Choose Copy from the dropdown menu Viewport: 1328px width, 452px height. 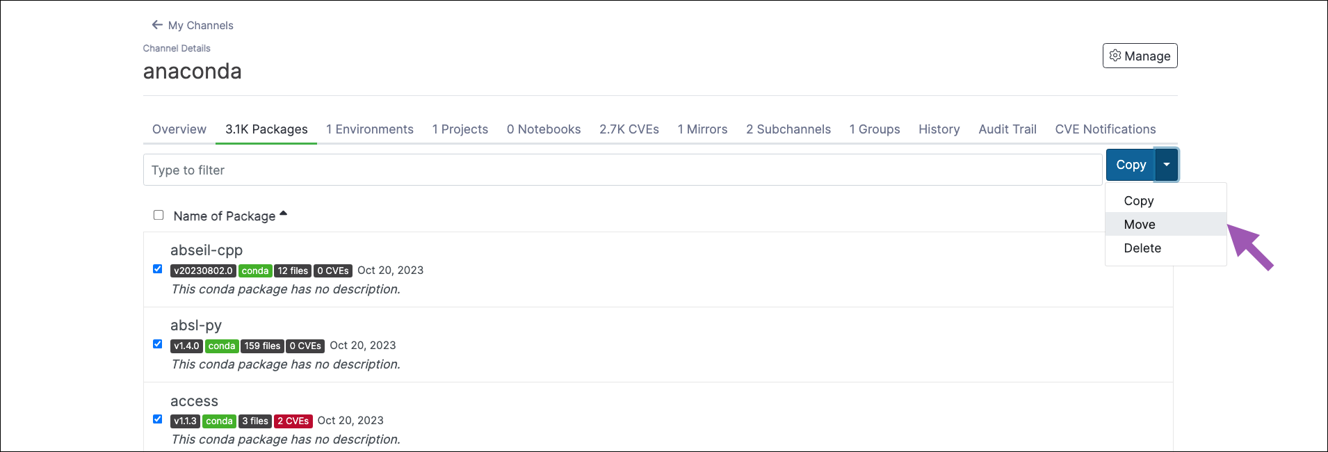1166,201
